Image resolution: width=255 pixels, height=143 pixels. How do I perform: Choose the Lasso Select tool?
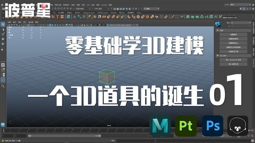tap(3, 29)
